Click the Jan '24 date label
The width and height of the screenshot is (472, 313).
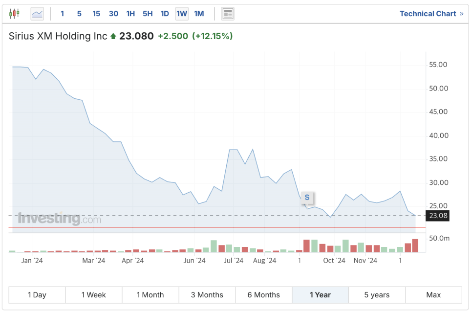tap(32, 261)
